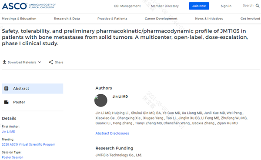Expand the Download Materials chevron
The height and width of the screenshot is (160, 261).
(x=40, y=62)
